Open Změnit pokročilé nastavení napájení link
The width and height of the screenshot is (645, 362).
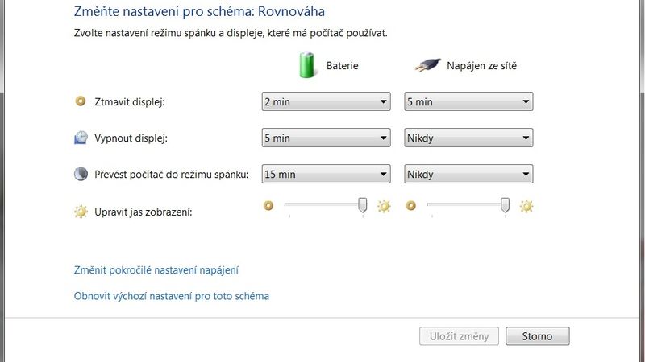[156, 270]
